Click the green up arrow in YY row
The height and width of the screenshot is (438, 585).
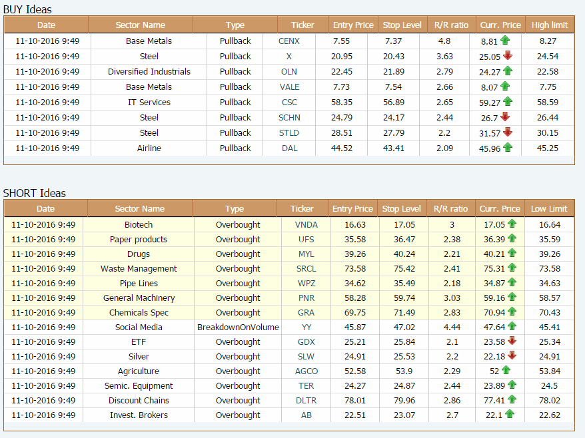[512, 326]
